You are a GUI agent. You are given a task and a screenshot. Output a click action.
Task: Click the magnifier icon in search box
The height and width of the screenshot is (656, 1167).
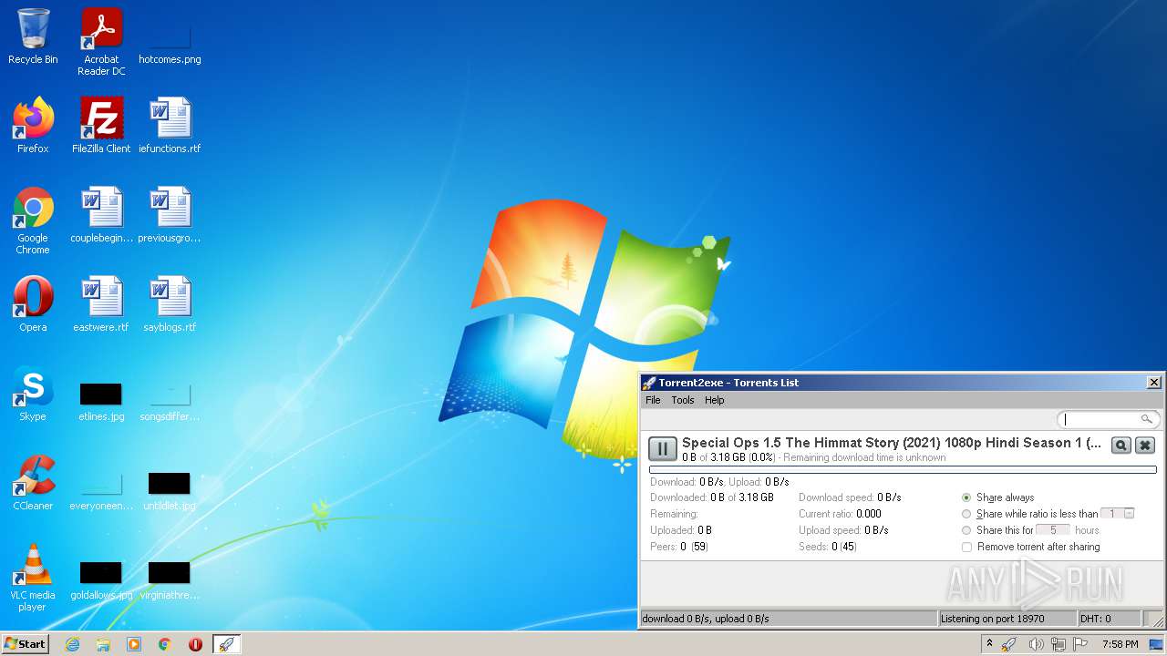[1146, 419]
